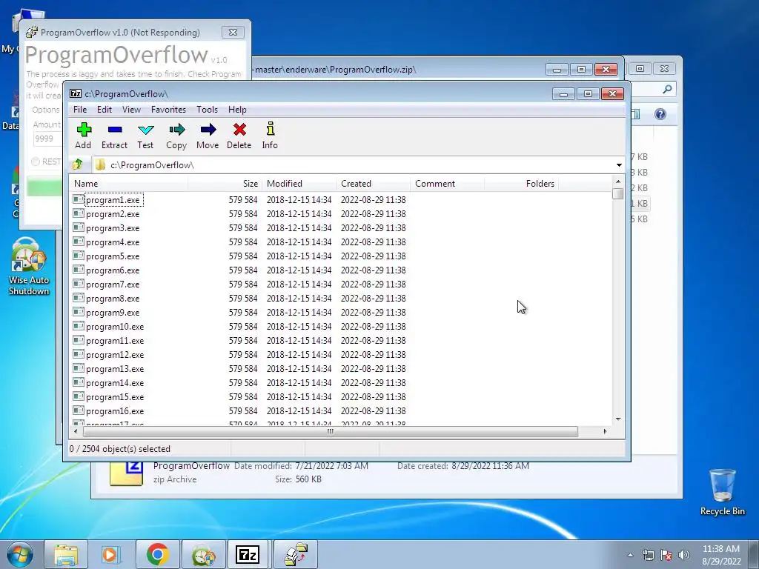Image resolution: width=759 pixels, height=569 pixels.
Task: Open the File menu
Action: pyautogui.click(x=80, y=110)
